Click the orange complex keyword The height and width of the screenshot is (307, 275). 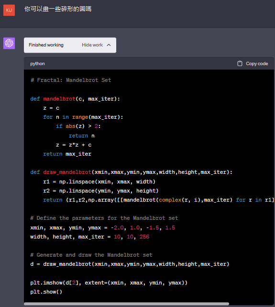coord(170,200)
